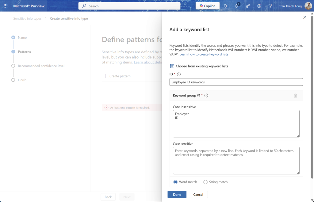Open the notifications bell icon
Screen dimensions: 314x202
(x=225, y=6)
